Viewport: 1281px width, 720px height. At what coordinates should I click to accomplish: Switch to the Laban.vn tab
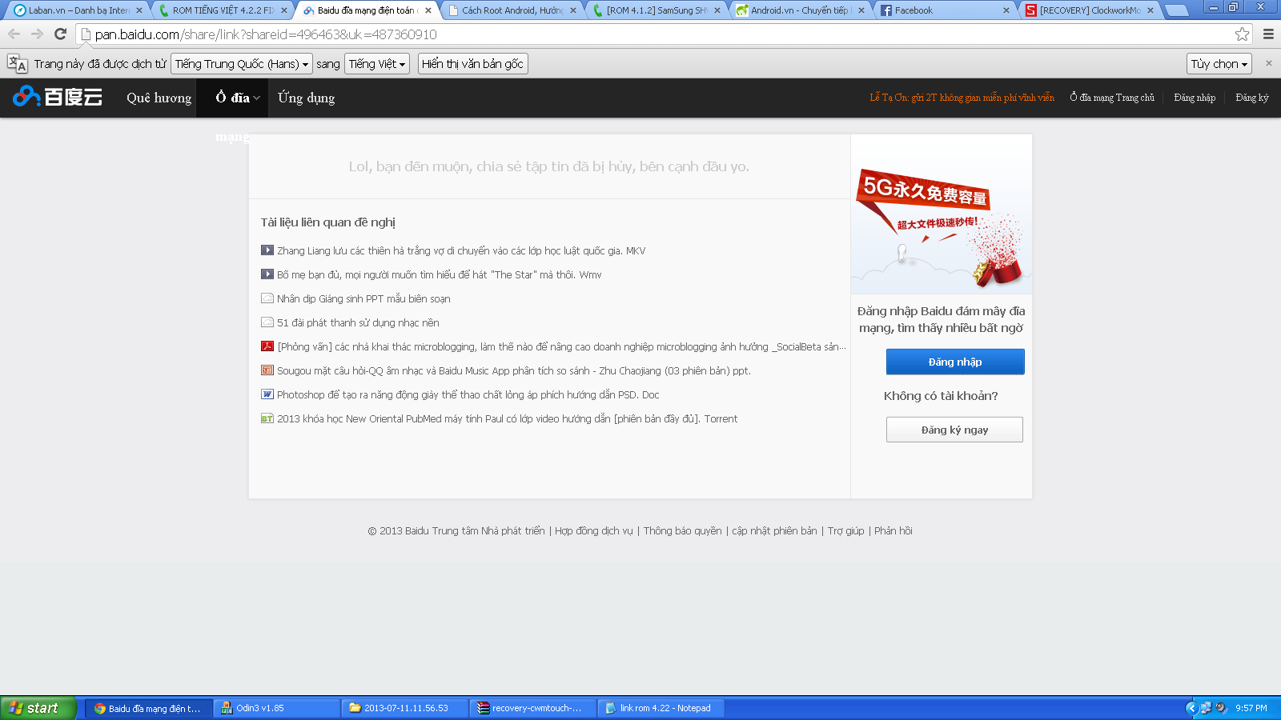pyautogui.click(x=78, y=10)
